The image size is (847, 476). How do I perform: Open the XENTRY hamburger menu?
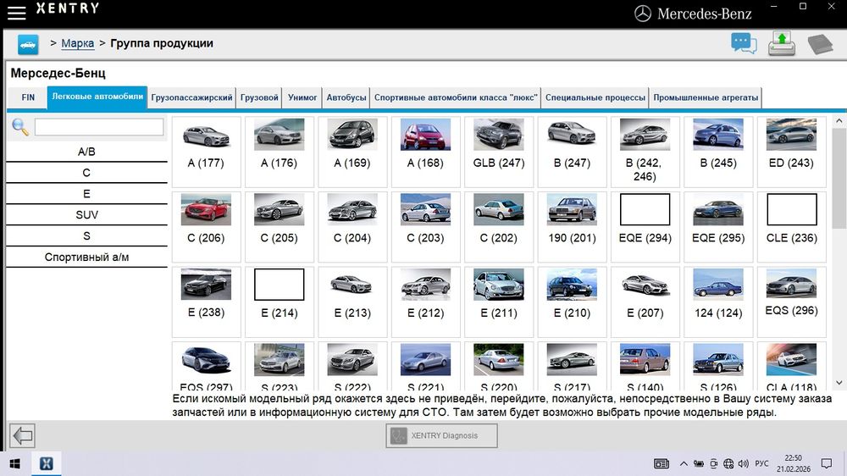[16, 13]
